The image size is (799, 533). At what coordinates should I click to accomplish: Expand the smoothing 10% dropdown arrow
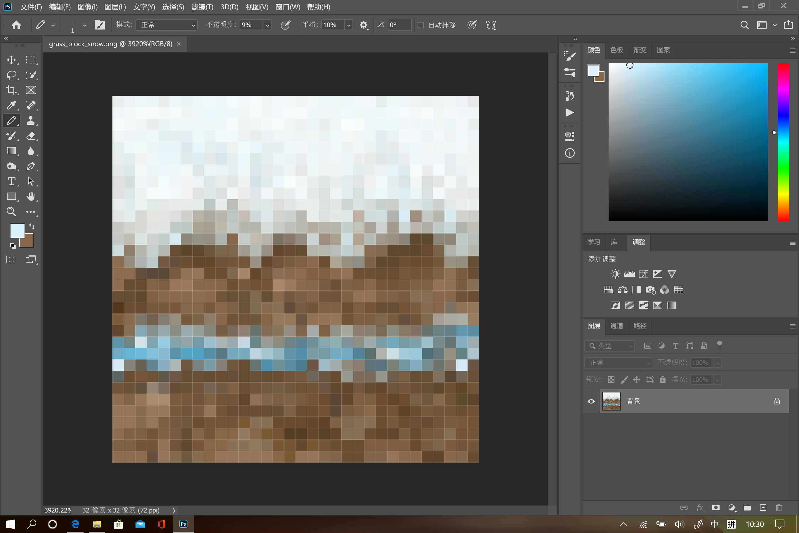click(349, 25)
